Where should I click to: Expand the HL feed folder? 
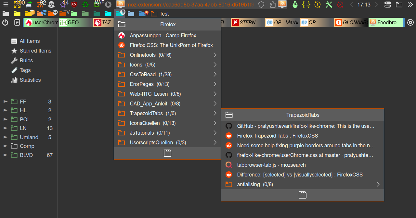pos(5,110)
